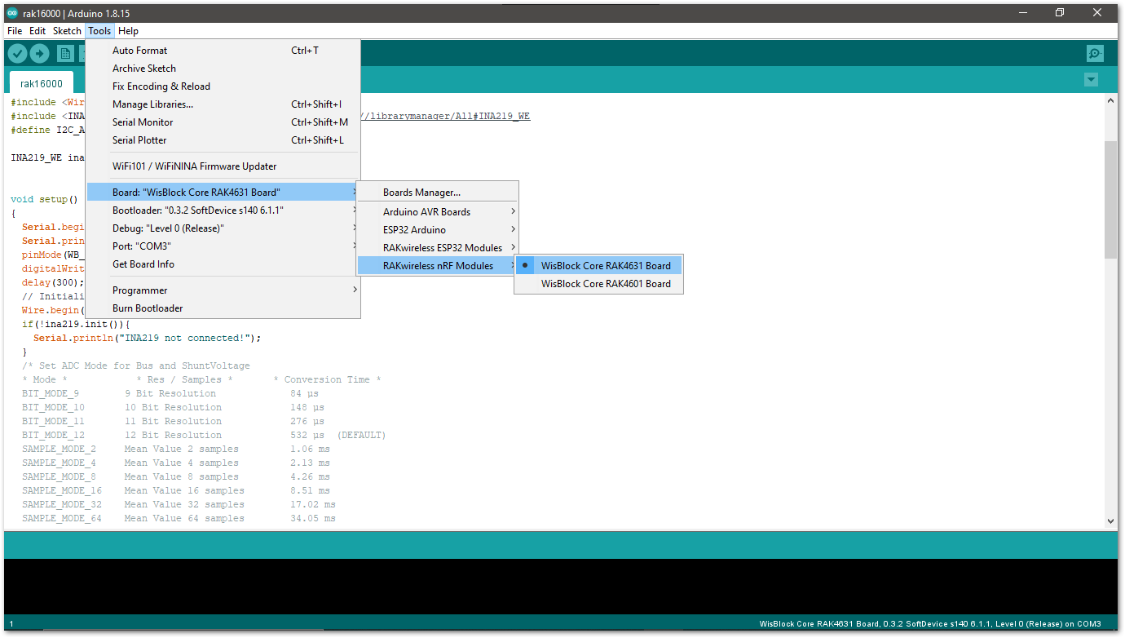Expand the Debug Level 0 (Release) entry
The image size is (1125, 638).
[x=223, y=228]
